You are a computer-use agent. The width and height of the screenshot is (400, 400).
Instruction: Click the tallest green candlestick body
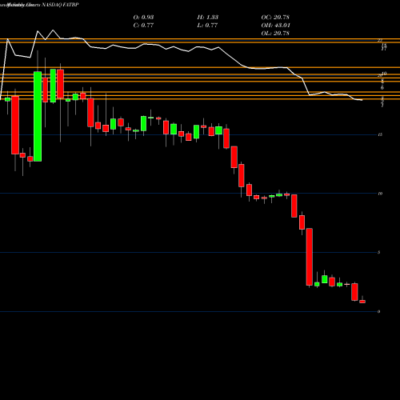tap(38, 117)
